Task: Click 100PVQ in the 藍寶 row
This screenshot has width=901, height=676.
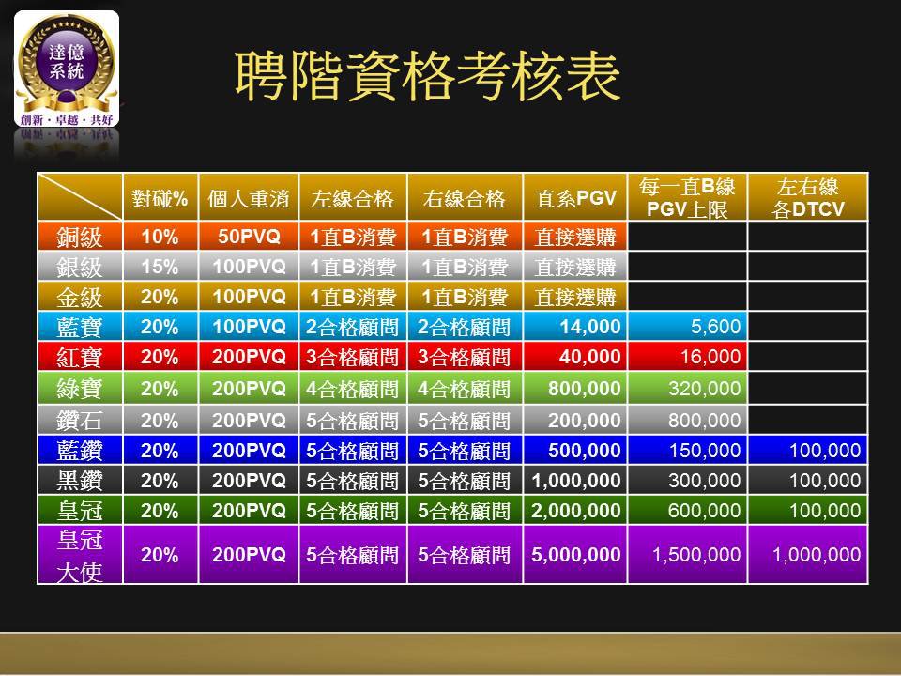Action: click(249, 327)
